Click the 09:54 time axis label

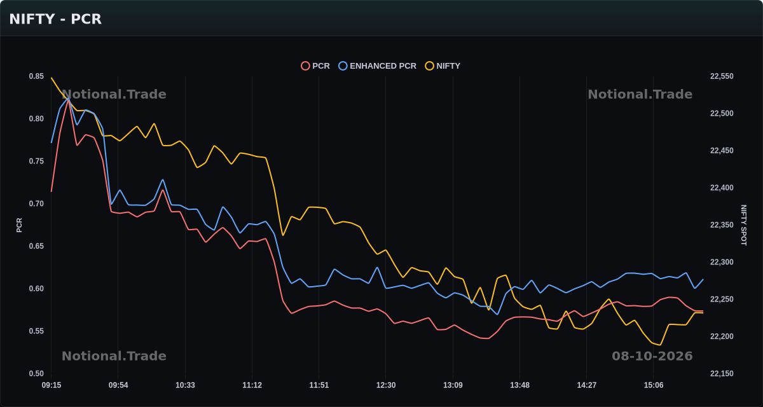(118, 385)
